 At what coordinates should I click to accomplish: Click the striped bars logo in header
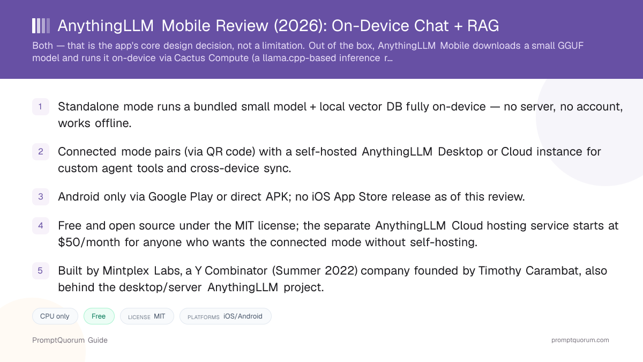(x=41, y=26)
